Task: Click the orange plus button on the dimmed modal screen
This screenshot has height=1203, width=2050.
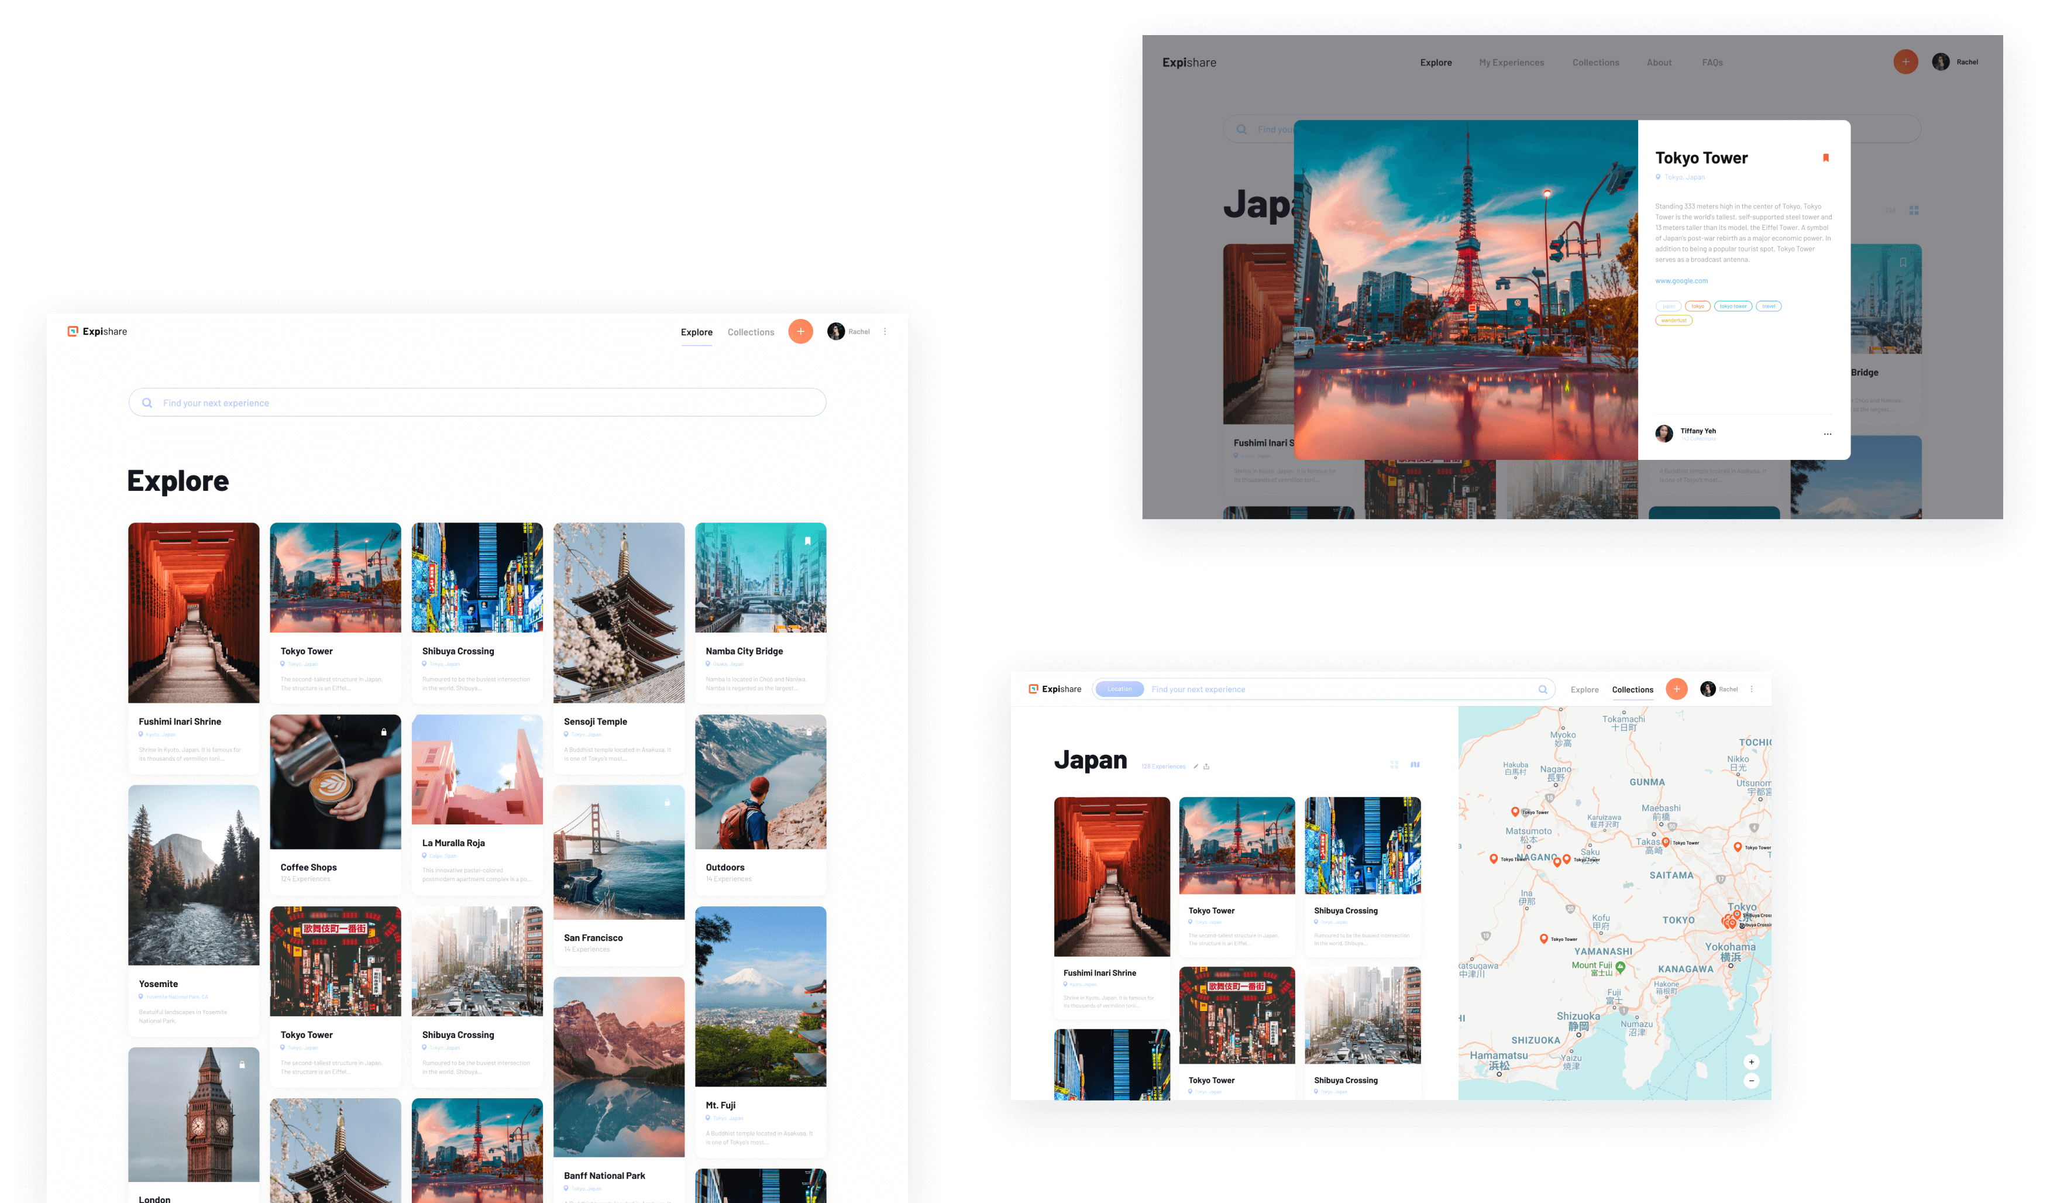Action: pyautogui.click(x=1905, y=62)
